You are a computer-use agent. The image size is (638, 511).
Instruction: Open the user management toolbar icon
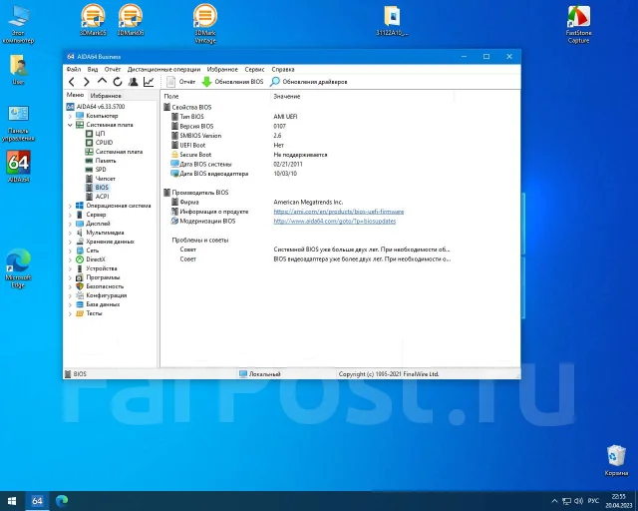coord(133,82)
